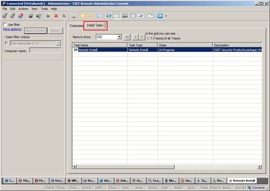Click the blue arrow export toolbar icon
The width and height of the screenshot is (270, 191).
(141, 16)
